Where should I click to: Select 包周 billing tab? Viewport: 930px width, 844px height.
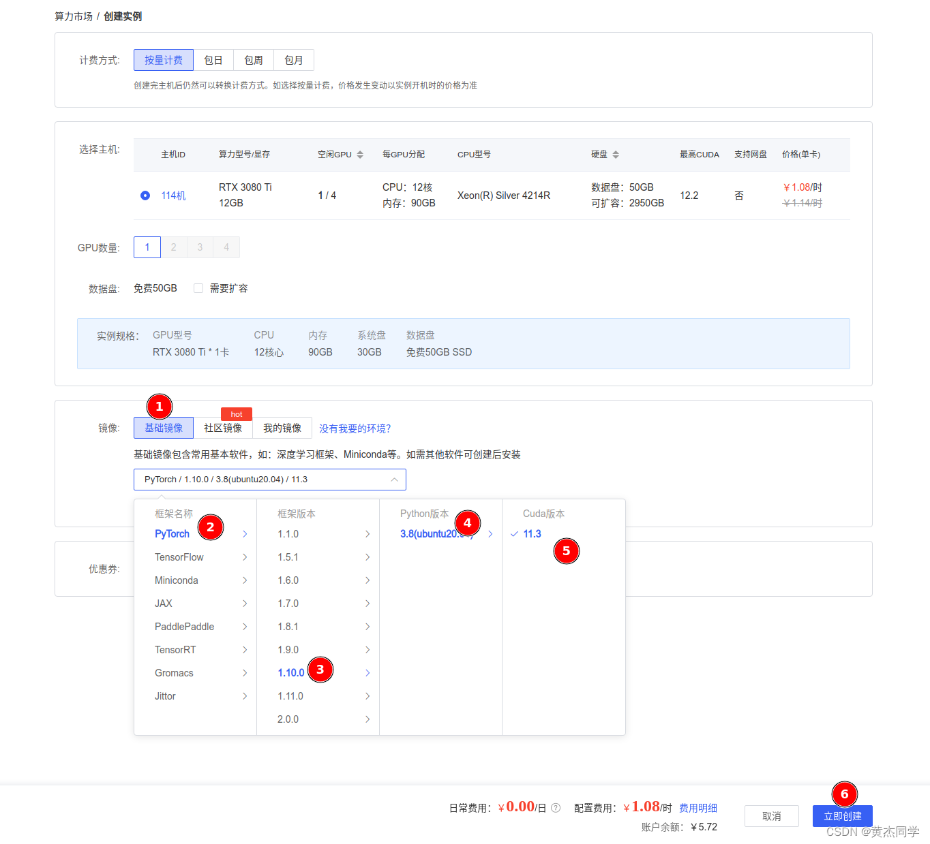click(254, 60)
